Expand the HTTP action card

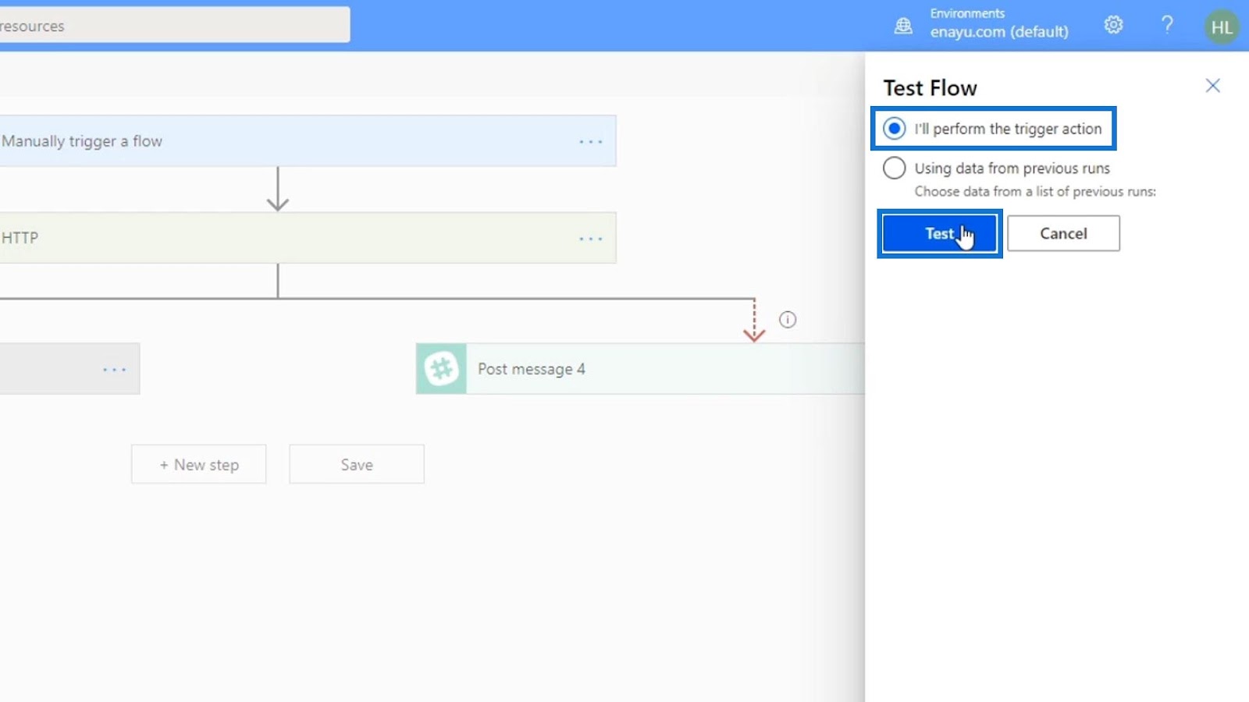point(308,238)
